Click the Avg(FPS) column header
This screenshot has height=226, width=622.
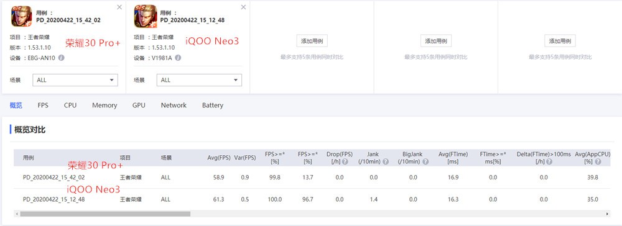click(219, 158)
